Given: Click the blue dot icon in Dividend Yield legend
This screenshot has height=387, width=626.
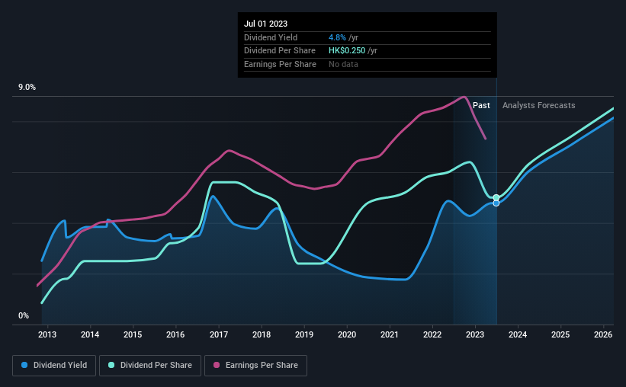Looking at the screenshot, I should point(24,365).
